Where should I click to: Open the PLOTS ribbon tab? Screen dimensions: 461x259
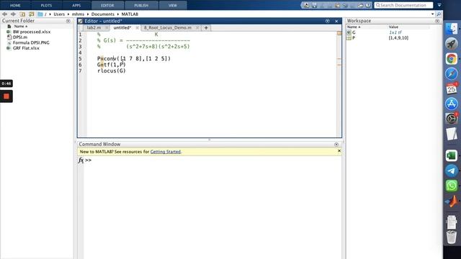(46, 5)
